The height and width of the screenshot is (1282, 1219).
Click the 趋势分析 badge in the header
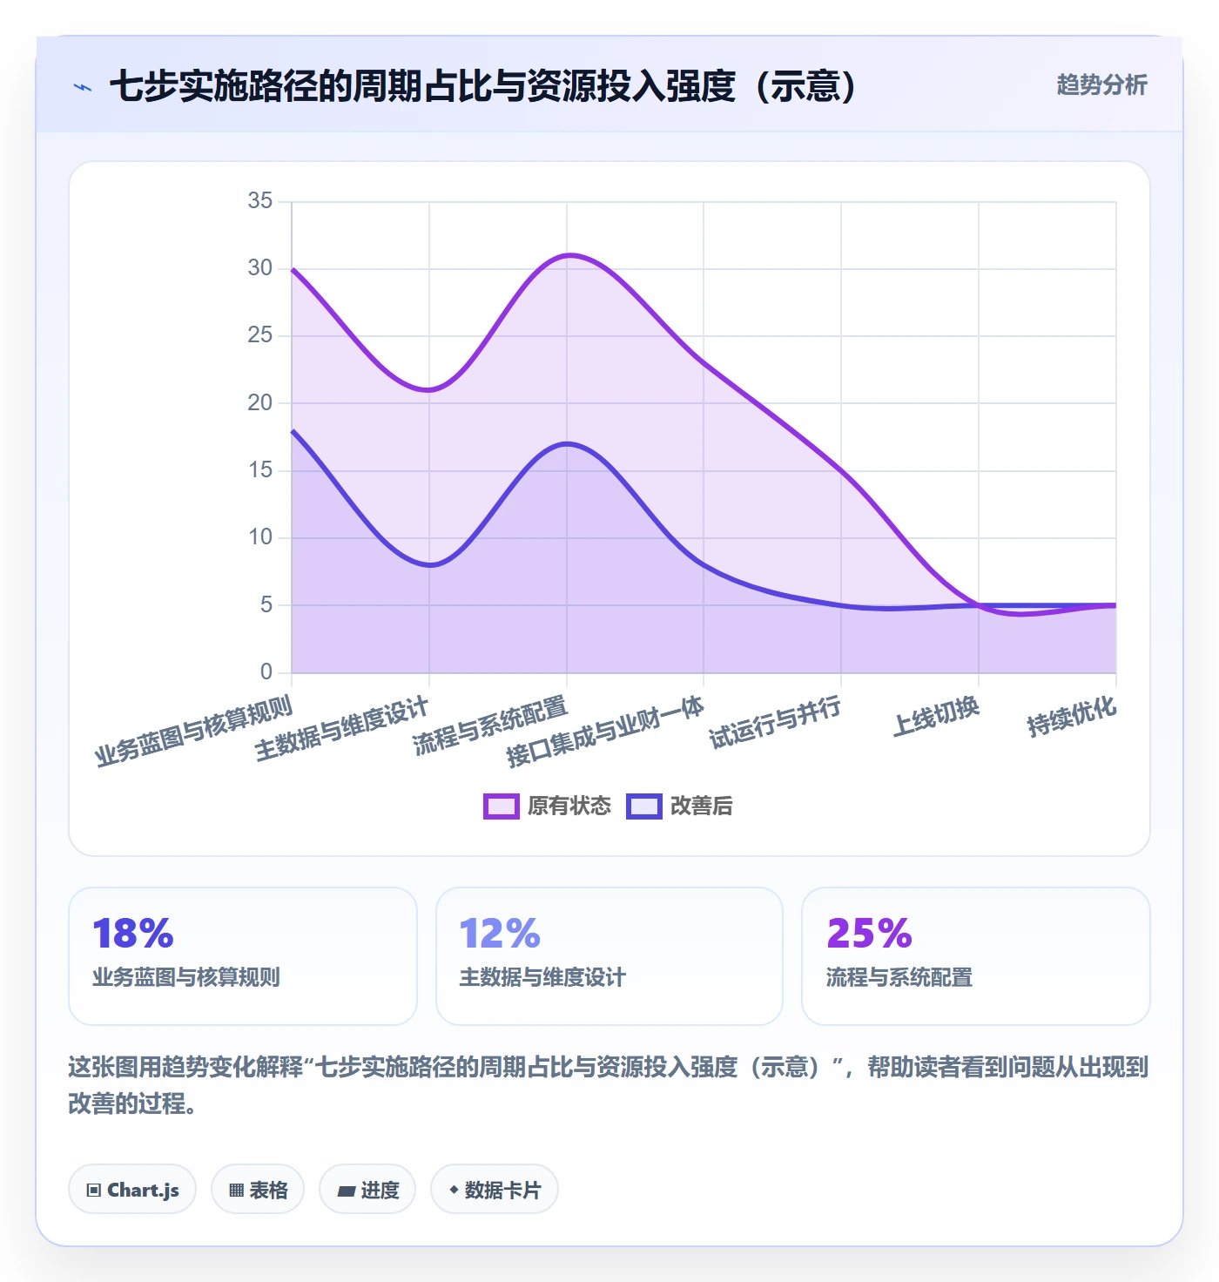[x=1101, y=85]
